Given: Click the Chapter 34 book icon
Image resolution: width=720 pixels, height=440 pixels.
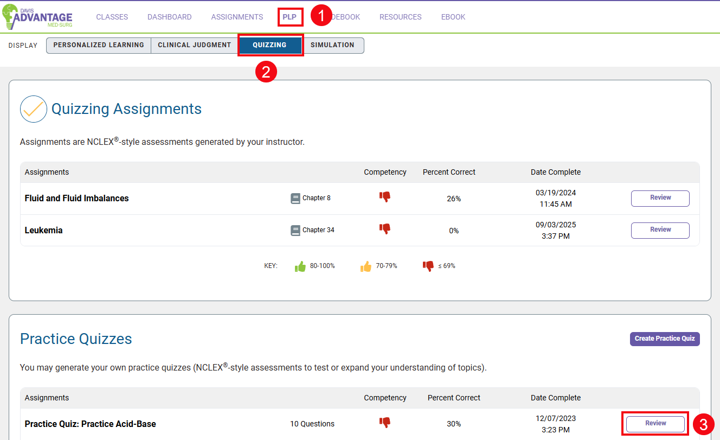Looking at the screenshot, I should 295,231.
